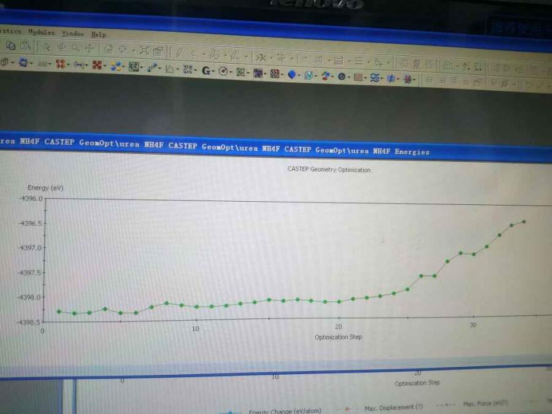This screenshot has height=414, width=552.
Task: Open the circular target module icon
Action: coord(223,71)
